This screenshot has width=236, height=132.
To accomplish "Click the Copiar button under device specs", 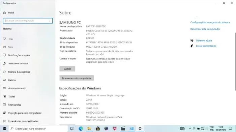I will click(x=67, y=69).
